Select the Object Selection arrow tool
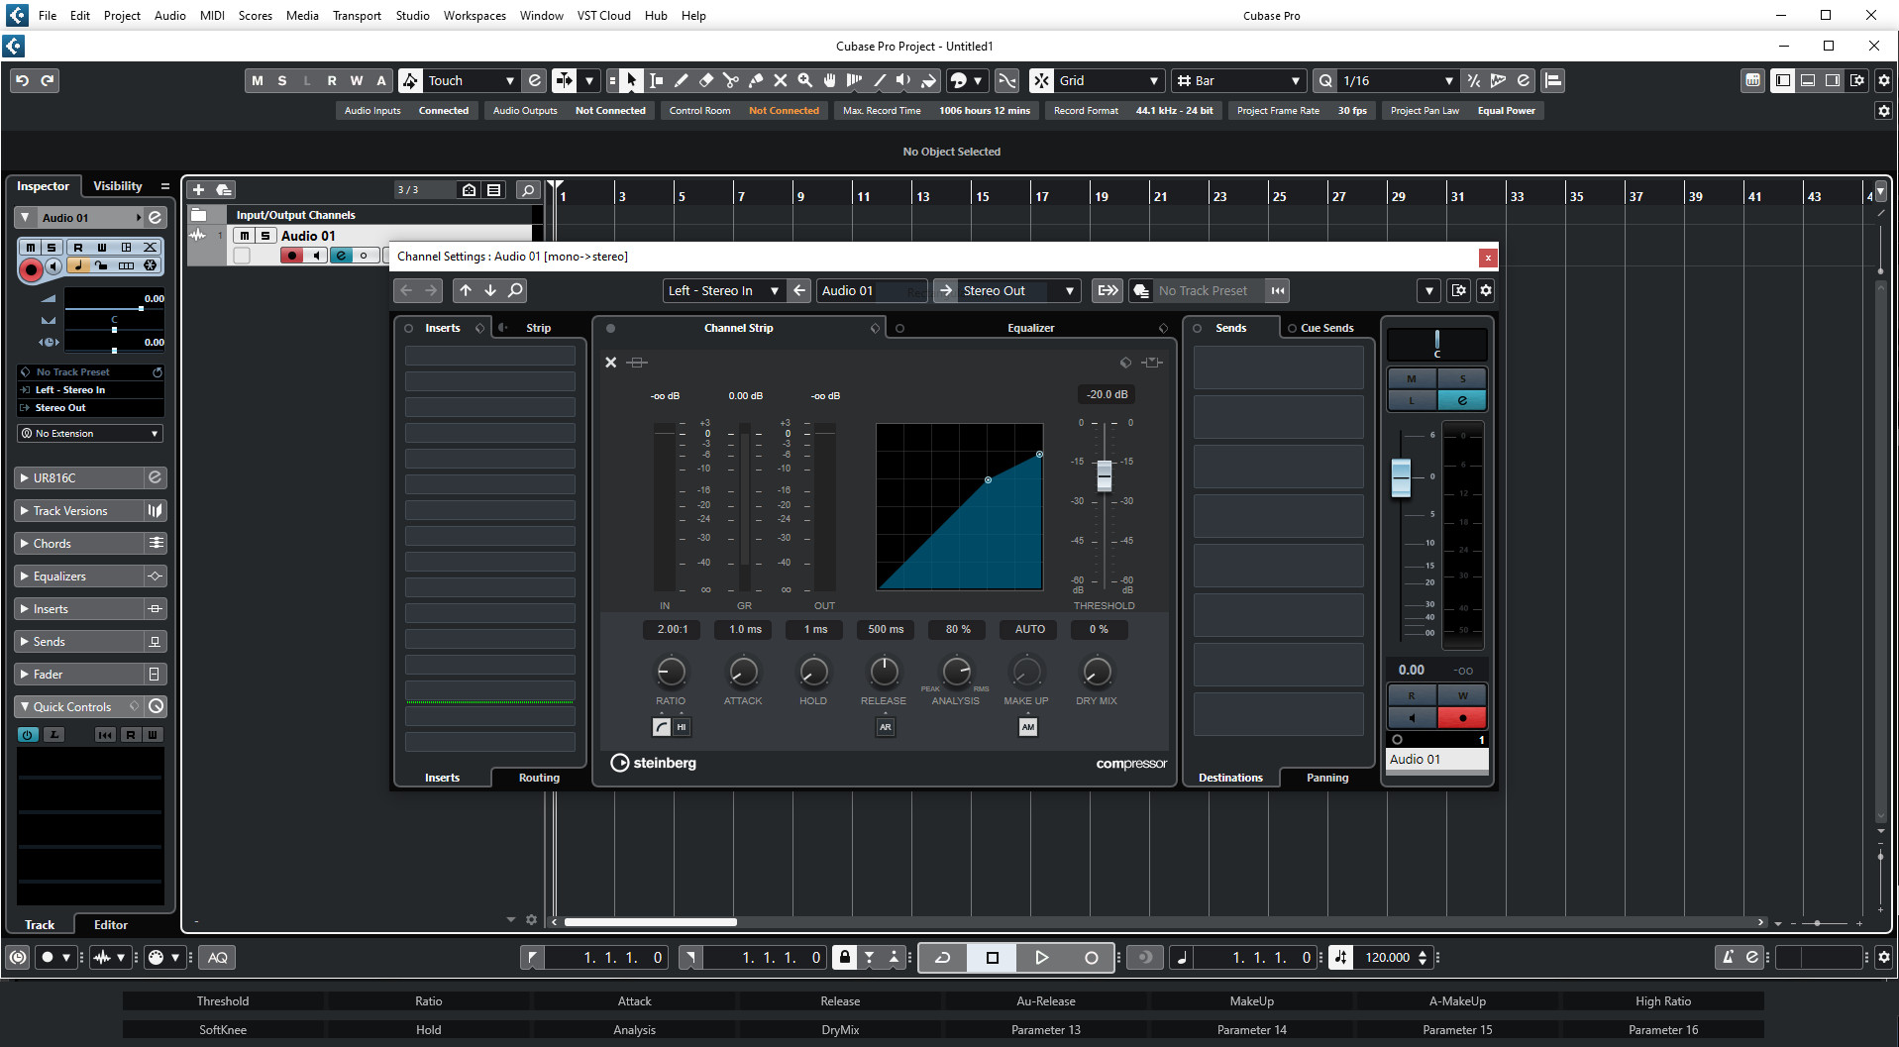Viewport: 1899px width, 1047px height. 632,81
